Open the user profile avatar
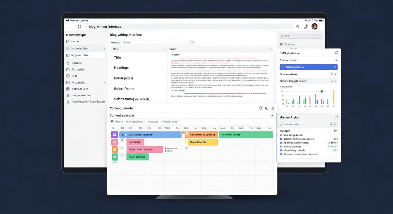Image resolution: width=393 pixels, height=214 pixels. pos(315,26)
